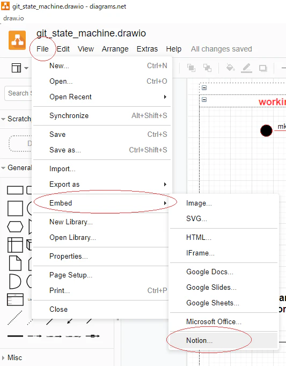
Task: Select the internal storage table shape
Action: pyautogui.click(x=15, y=245)
